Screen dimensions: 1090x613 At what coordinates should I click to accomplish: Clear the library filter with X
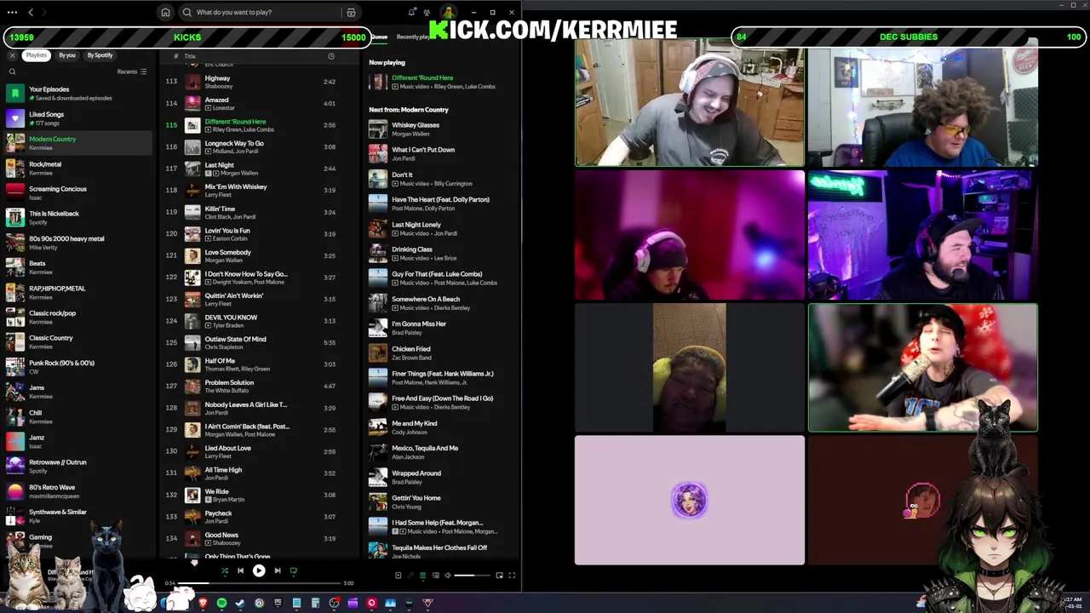[12, 55]
